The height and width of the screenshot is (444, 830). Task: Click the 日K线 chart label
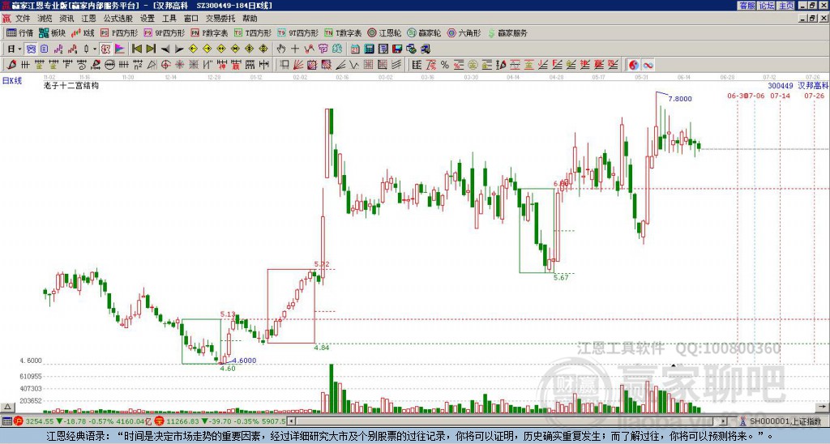12,81
